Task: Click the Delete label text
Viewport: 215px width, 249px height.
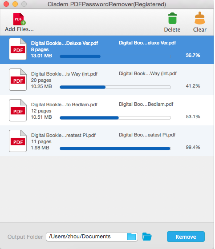Action: (172, 29)
